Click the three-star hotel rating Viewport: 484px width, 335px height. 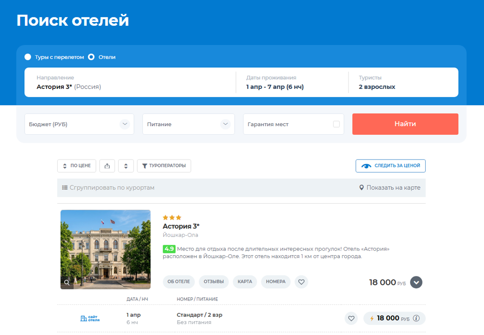(x=172, y=217)
